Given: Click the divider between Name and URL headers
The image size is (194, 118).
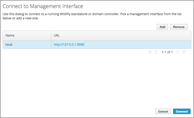Looking at the screenshot, I should [51, 35].
